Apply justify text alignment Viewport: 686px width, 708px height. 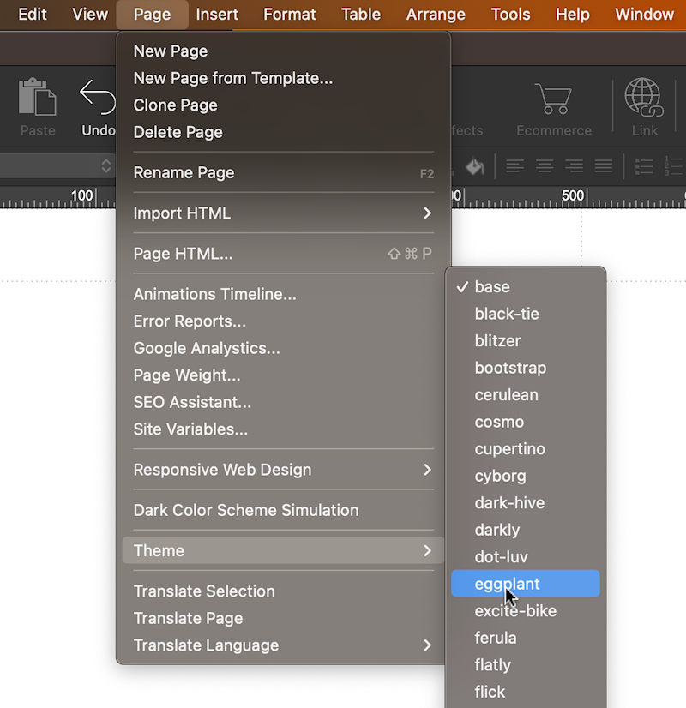[604, 166]
